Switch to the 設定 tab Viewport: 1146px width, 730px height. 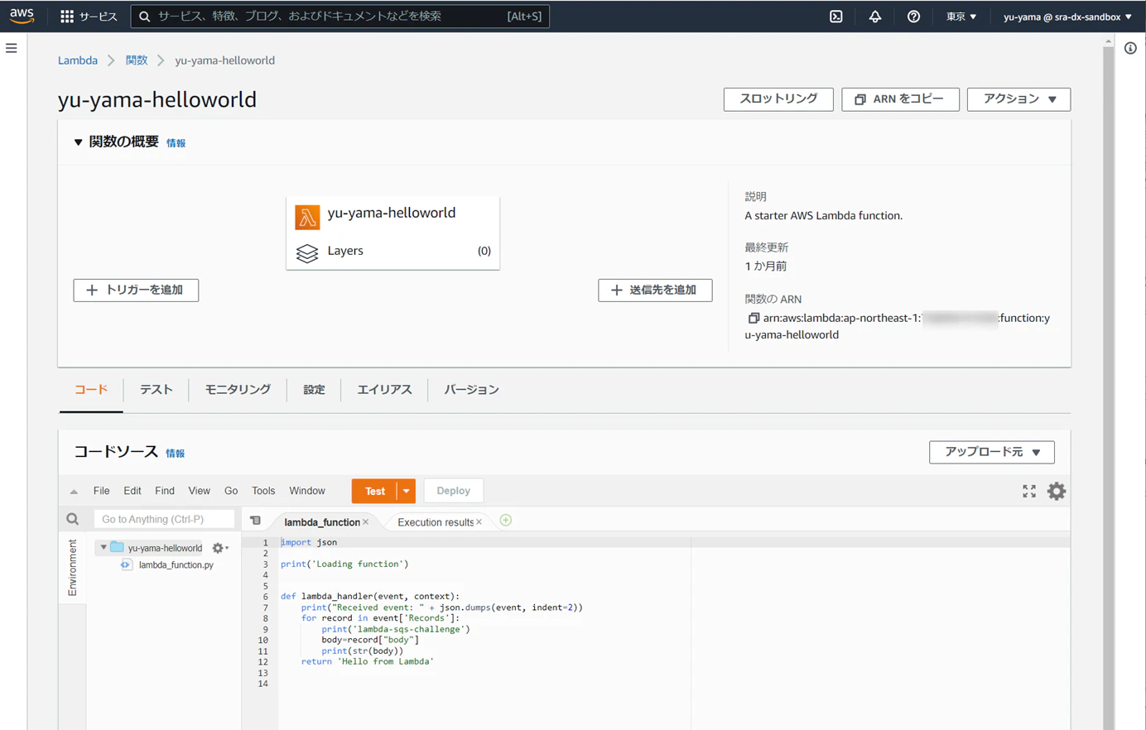pyautogui.click(x=314, y=390)
